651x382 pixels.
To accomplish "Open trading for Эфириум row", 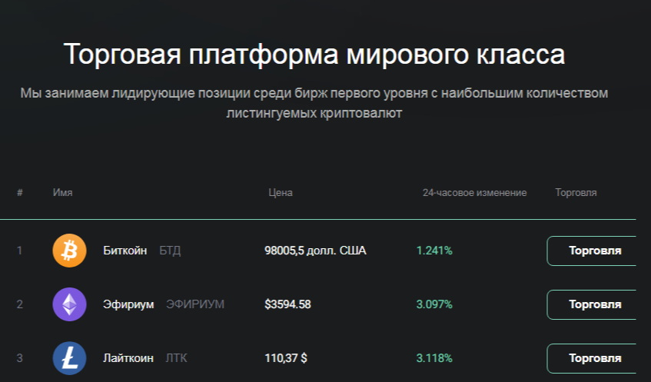I will click(x=592, y=304).
